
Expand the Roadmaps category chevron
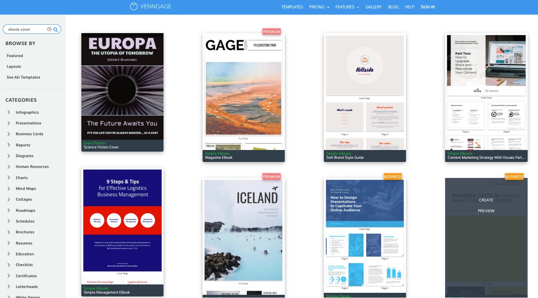(9, 211)
